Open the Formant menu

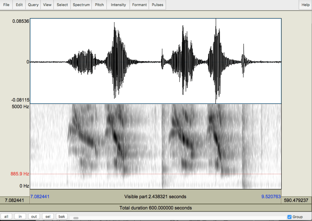139,5
